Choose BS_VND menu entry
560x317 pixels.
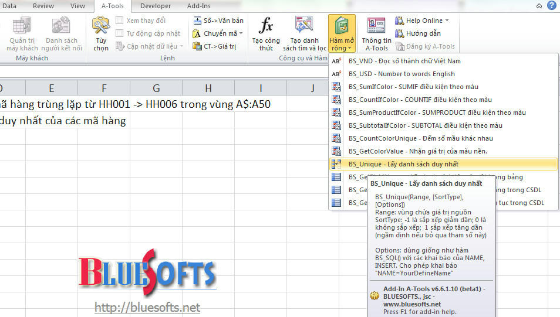pyautogui.click(x=404, y=61)
